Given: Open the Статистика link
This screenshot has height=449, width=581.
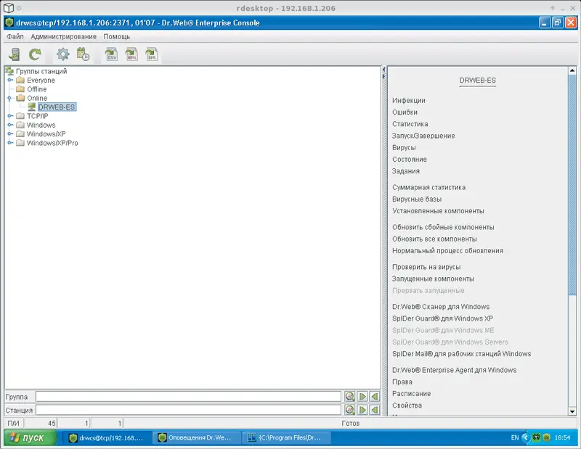Looking at the screenshot, I should (410, 124).
